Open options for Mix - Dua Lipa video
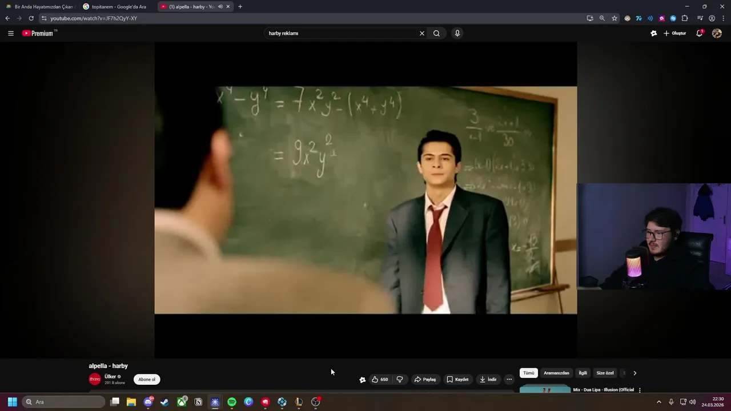This screenshot has width=731, height=411. click(x=640, y=390)
